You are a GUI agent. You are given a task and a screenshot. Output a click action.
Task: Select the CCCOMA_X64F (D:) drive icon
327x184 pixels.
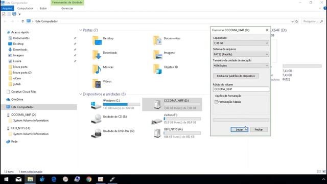(x=157, y=104)
